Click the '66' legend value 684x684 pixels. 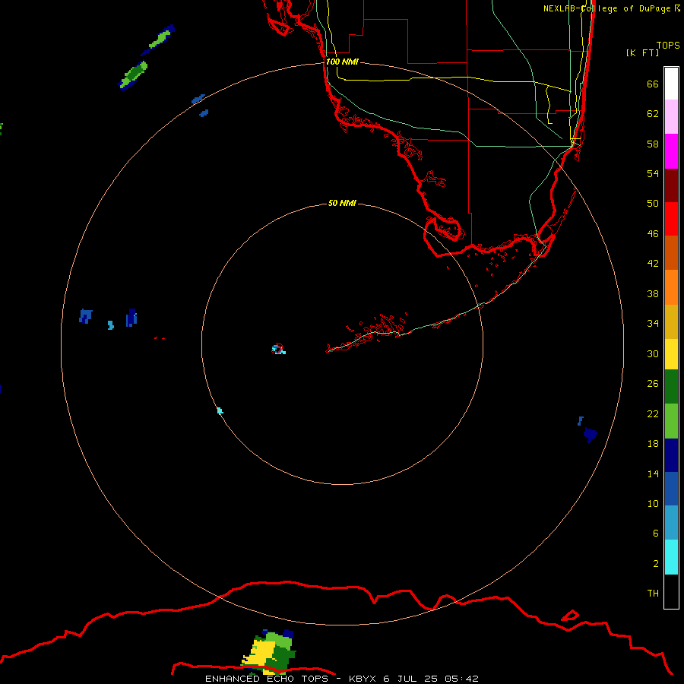(x=653, y=84)
